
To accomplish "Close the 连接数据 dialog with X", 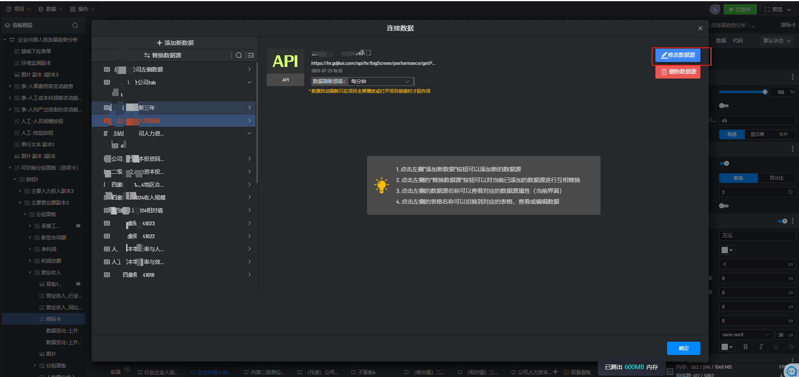I will tap(700, 28).
